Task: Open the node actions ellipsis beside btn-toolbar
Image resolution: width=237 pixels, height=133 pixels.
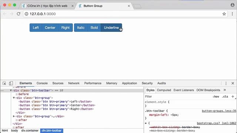Action: click(x=2, y=91)
